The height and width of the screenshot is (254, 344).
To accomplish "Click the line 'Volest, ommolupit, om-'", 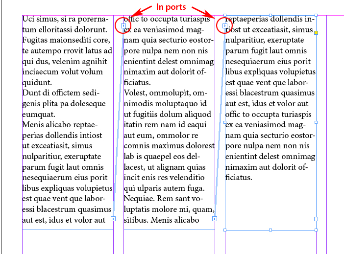I will pos(166,93).
